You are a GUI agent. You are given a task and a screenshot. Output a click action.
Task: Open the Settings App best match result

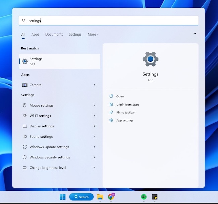60,61
